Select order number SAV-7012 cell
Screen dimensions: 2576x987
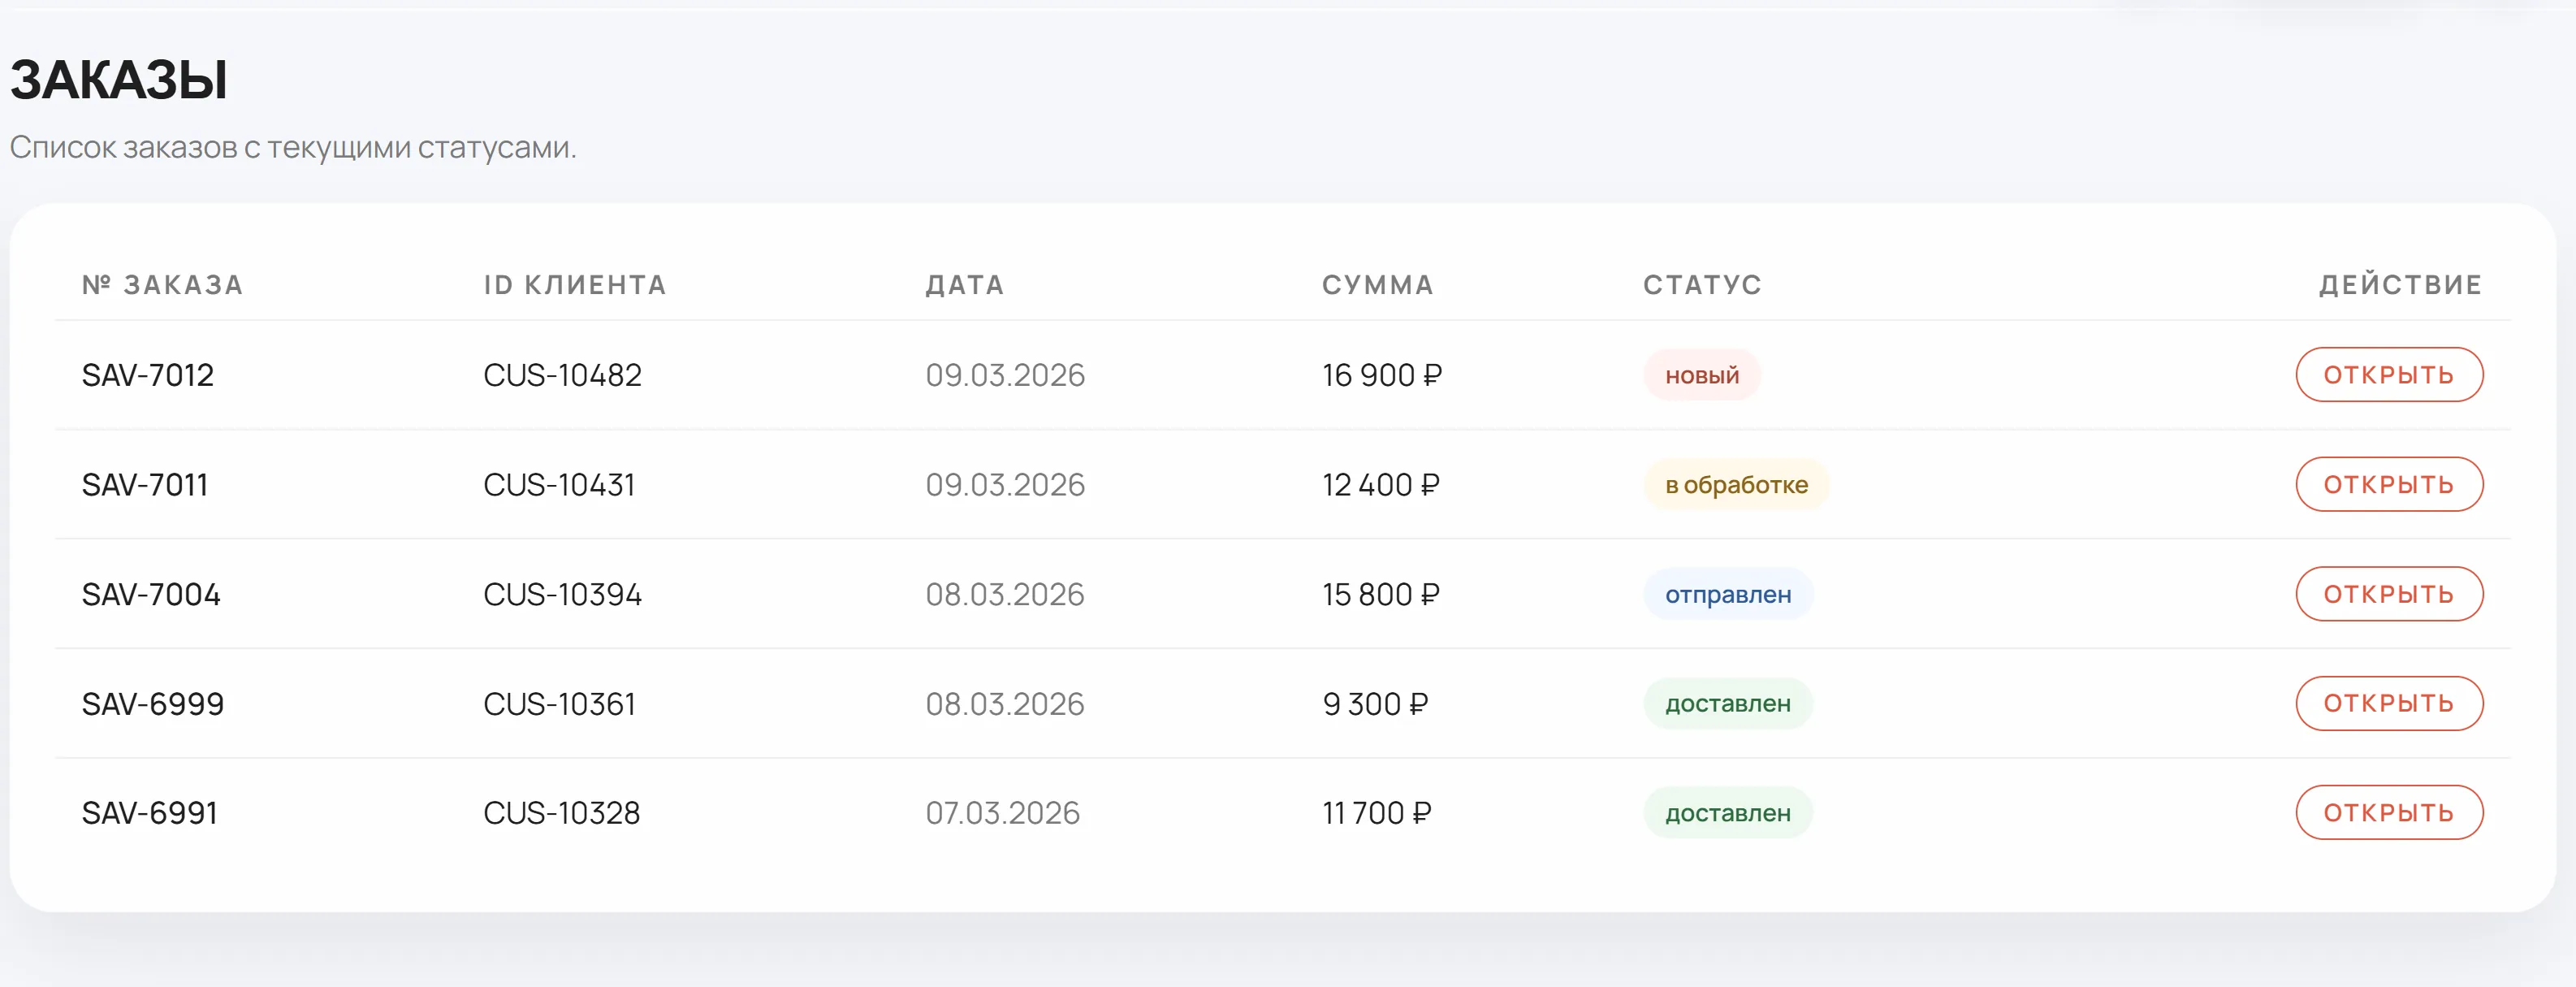[148, 375]
